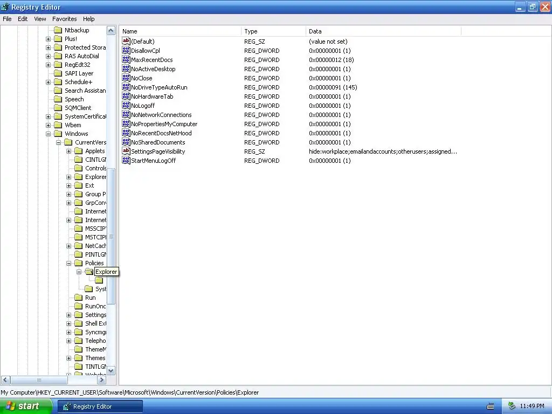This screenshot has height=414, width=552.
Task: Collapse the Policies key
Action: point(68,263)
